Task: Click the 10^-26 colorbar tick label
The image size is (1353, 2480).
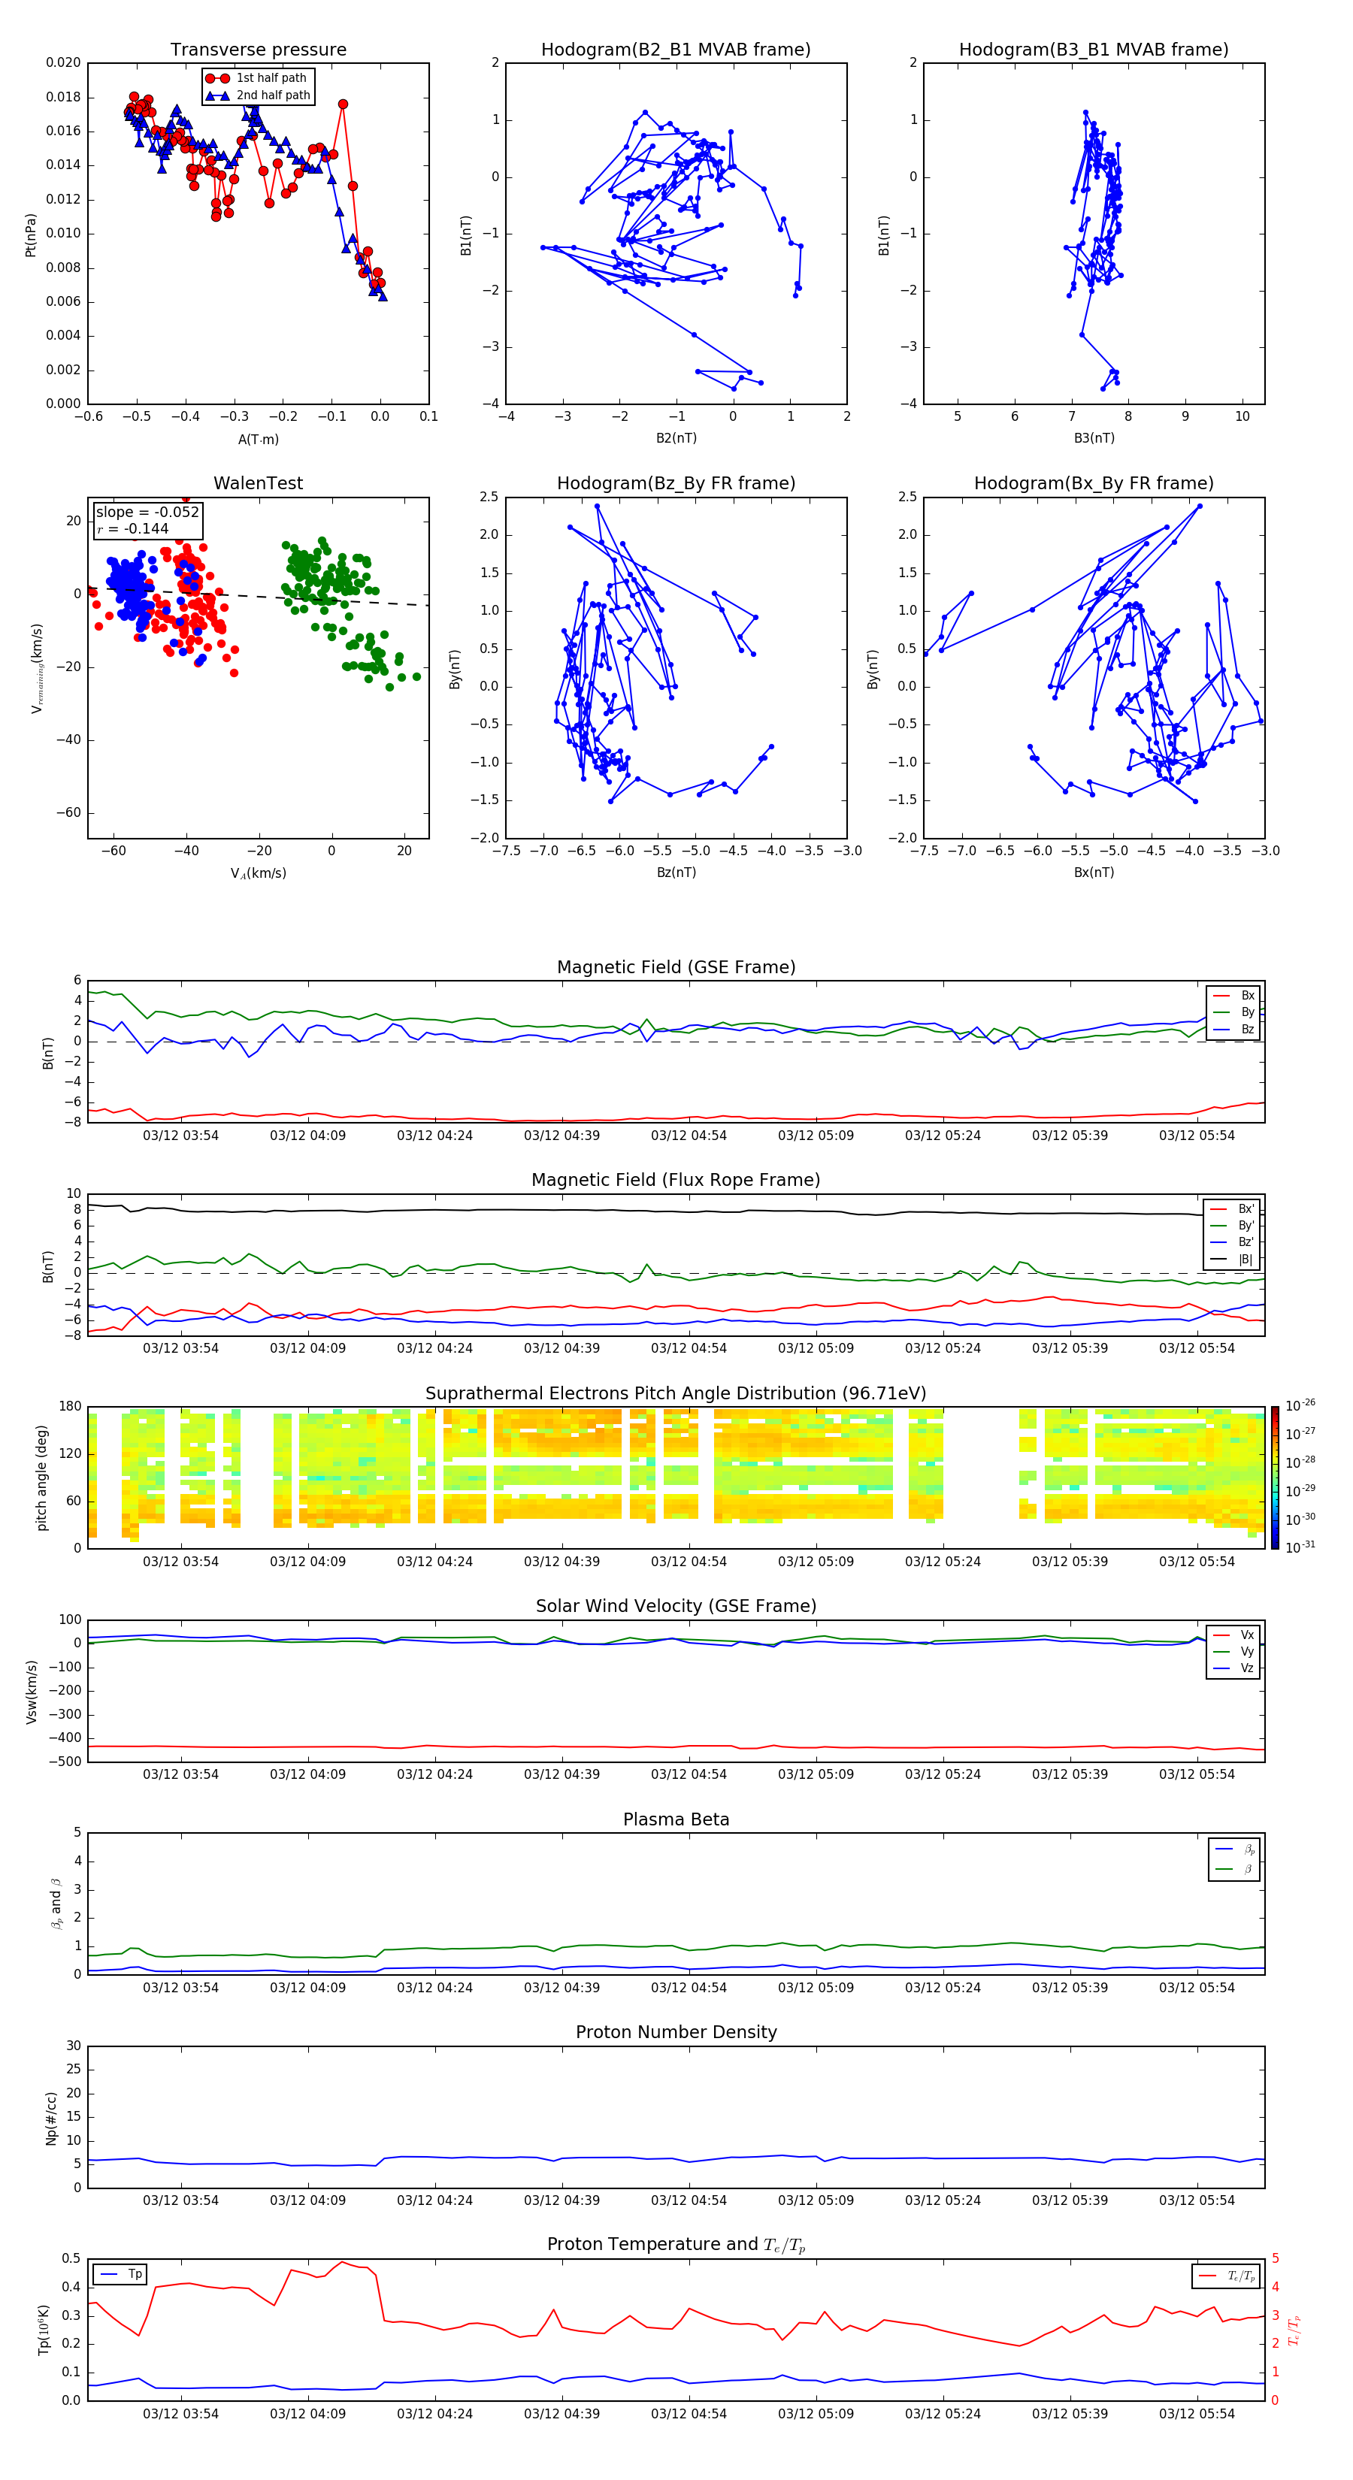Action: coord(1300,1405)
